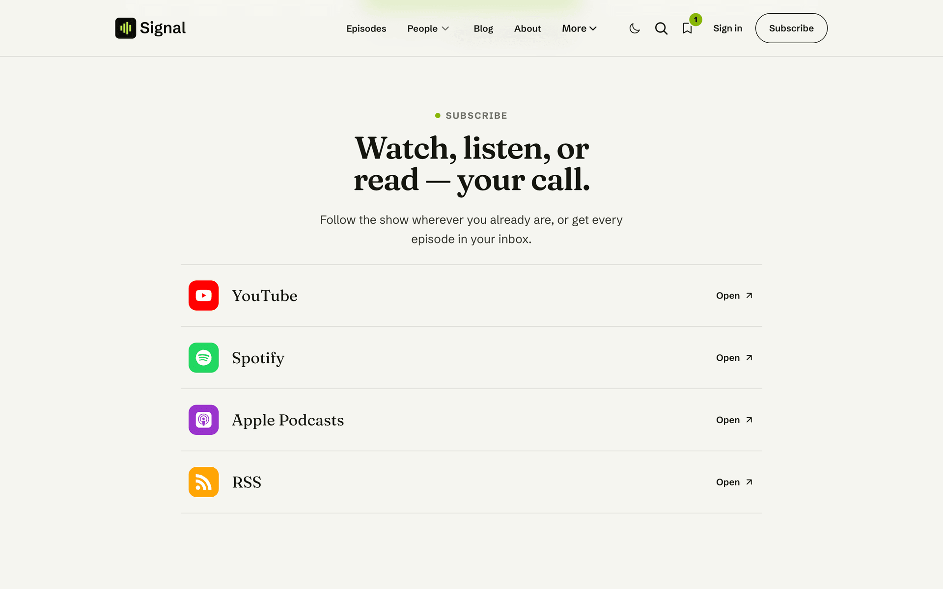
Task: Click the Spotify platform name
Action: pyautogui.click(x=258, y=358)
